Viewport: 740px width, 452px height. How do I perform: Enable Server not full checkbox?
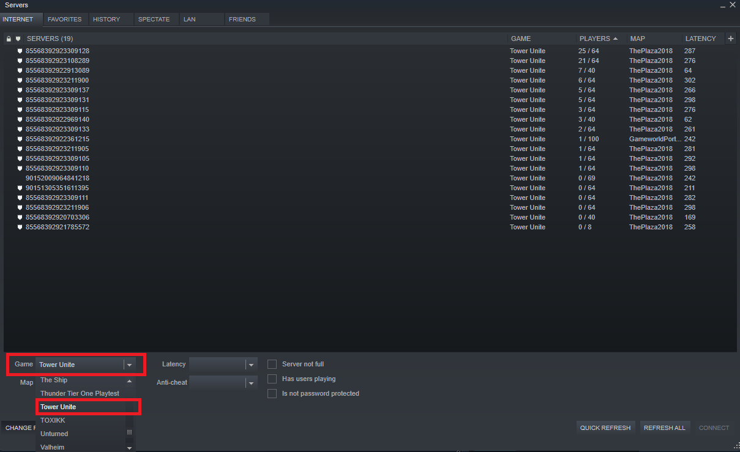pos(272,364)
